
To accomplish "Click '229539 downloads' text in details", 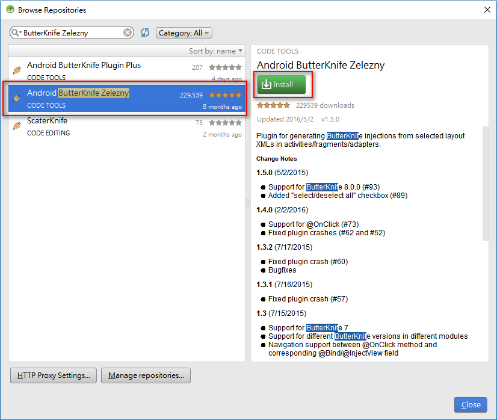I will click(325, 105).
